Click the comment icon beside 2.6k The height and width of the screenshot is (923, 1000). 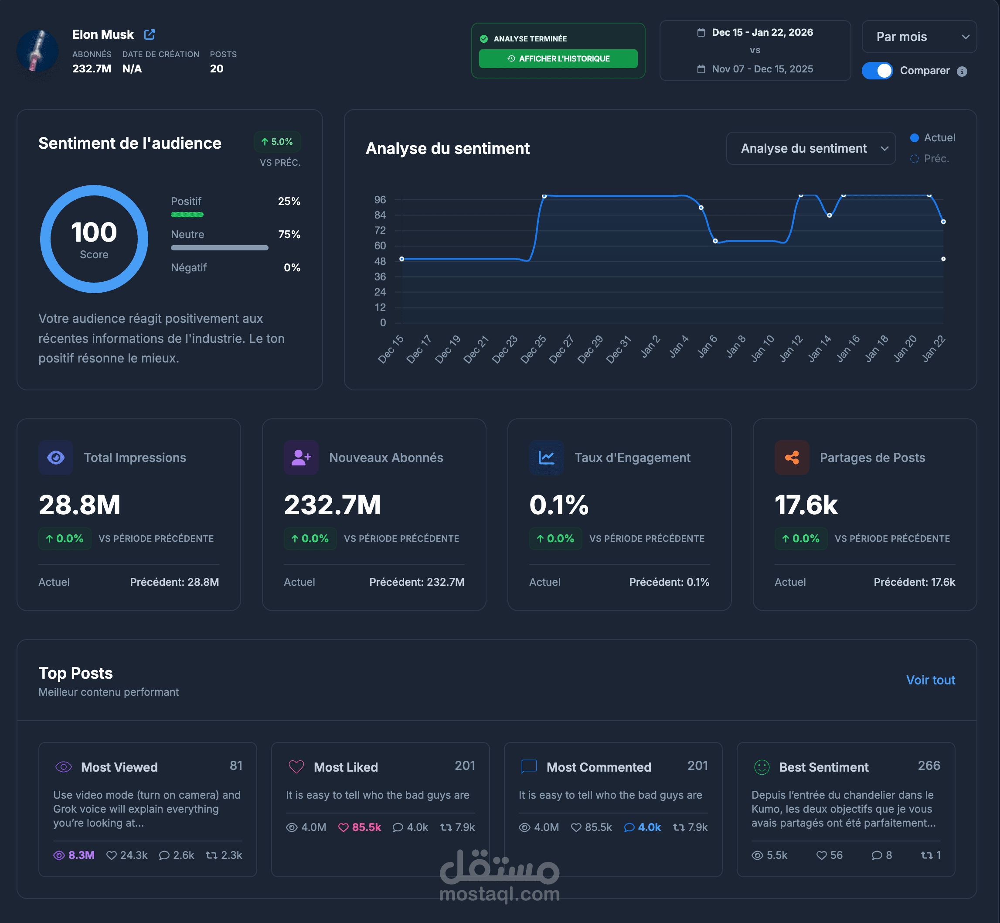pyautogui.click(x=164, y=855)
